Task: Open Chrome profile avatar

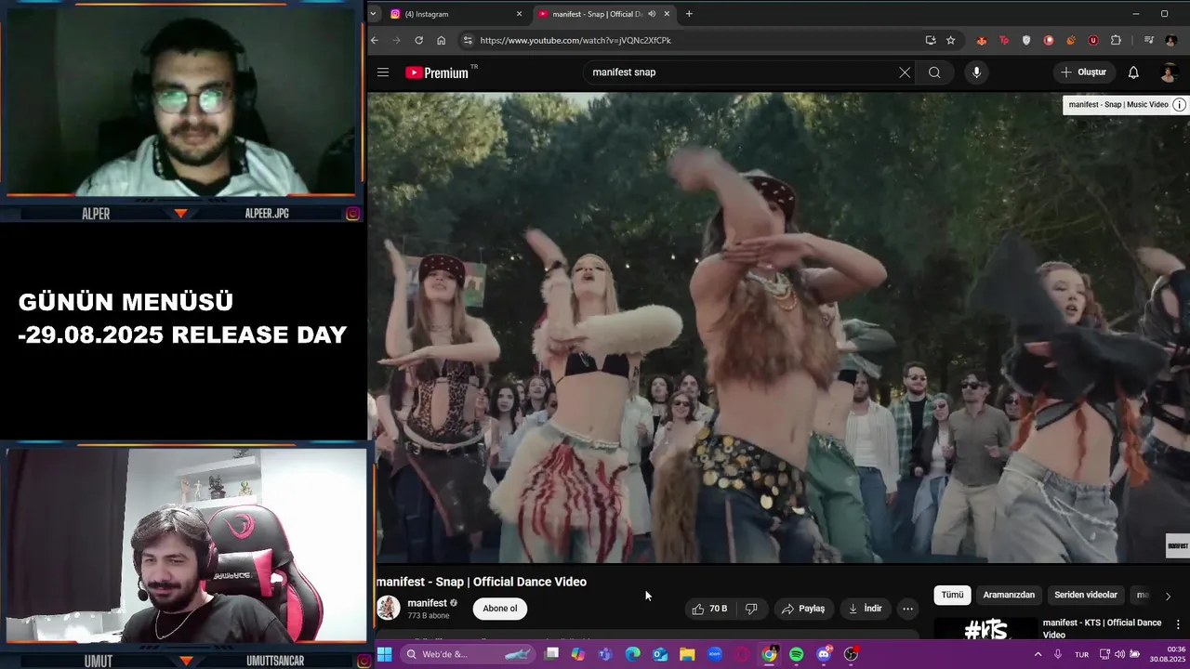Action: 1171,40
